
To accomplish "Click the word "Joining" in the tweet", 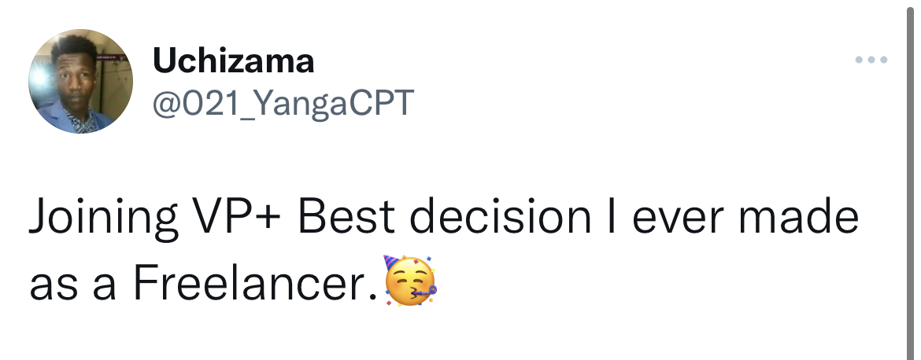I will pos(102,219).
